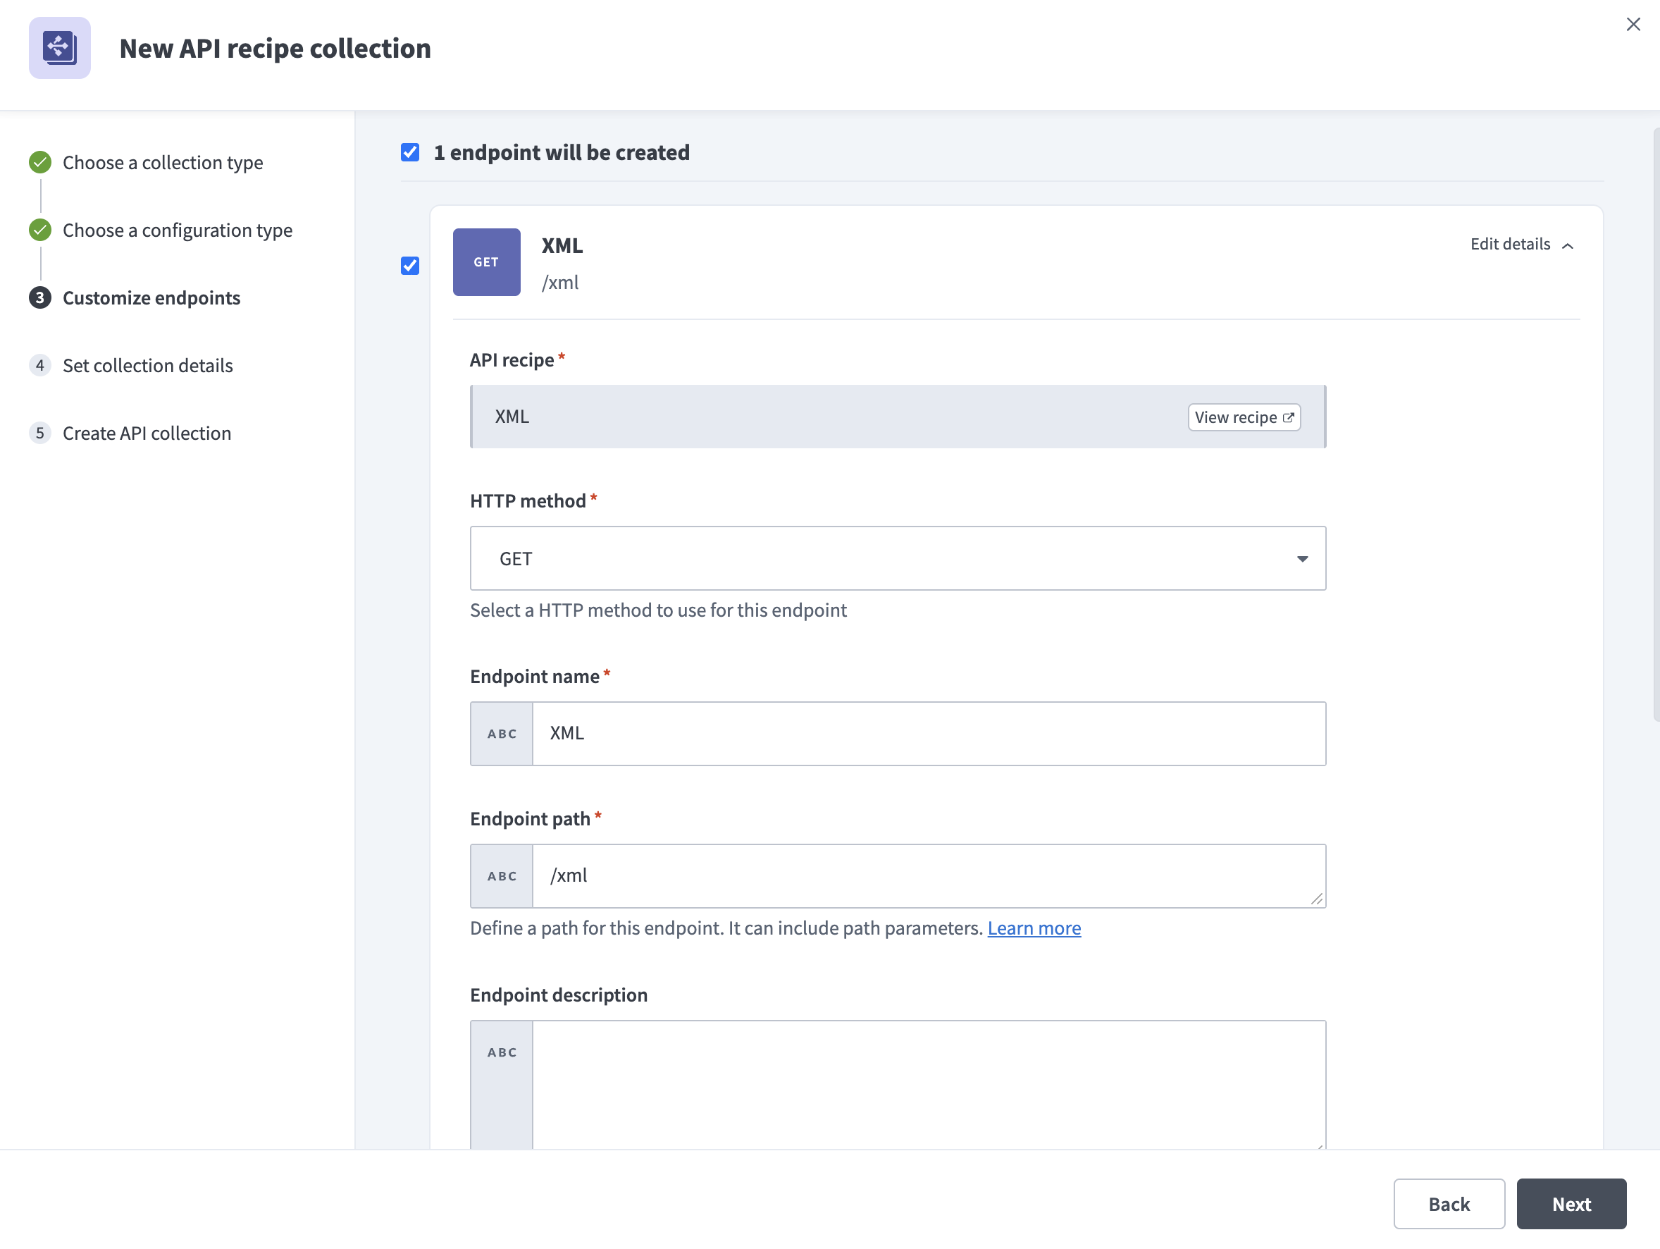Click the green check on Choose a configuration type
The height and width of the screenshot is (1249, 1660).
tap(39, 230)
